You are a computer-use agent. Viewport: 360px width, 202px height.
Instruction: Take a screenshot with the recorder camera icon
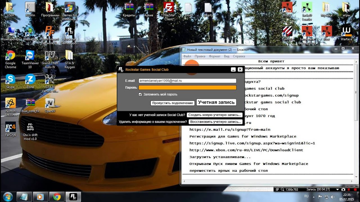(343, 189)
